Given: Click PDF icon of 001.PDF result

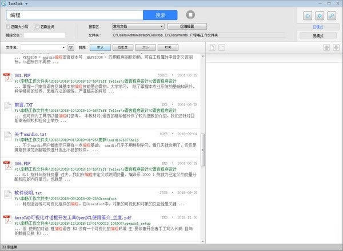Looking at the screenshot, I should [7, 78].
